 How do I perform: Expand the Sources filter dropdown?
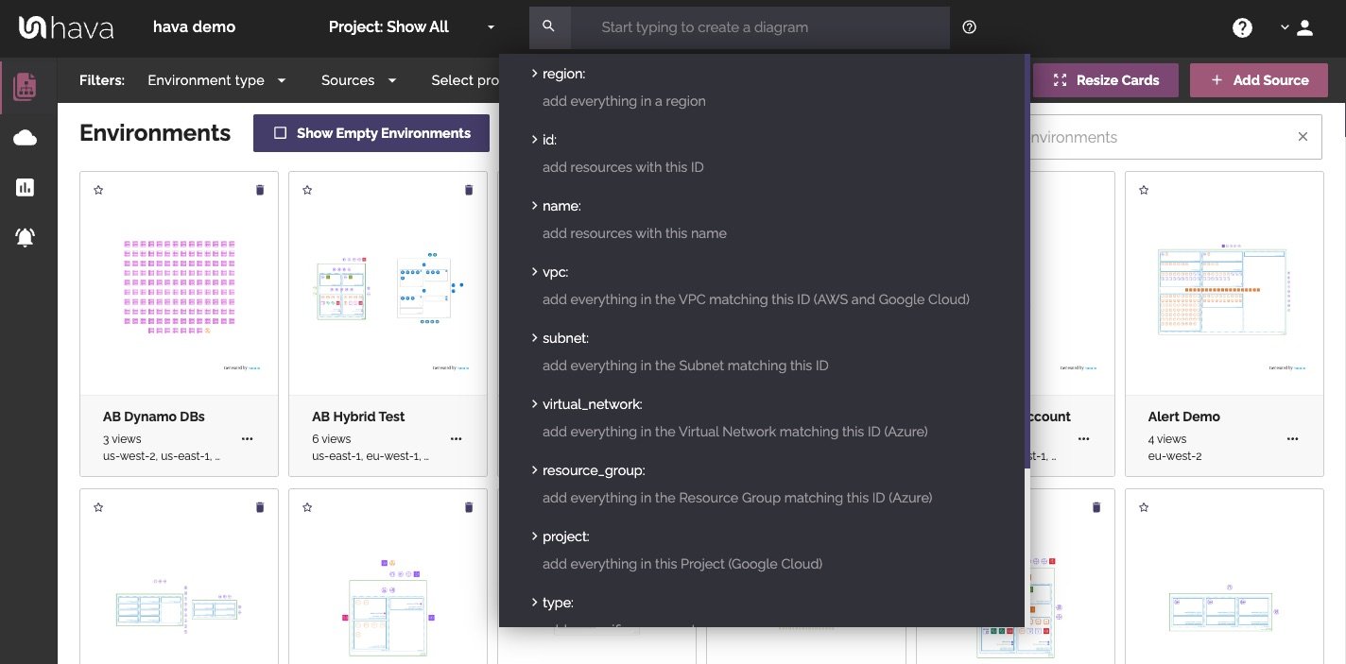[x=358, y=80]
